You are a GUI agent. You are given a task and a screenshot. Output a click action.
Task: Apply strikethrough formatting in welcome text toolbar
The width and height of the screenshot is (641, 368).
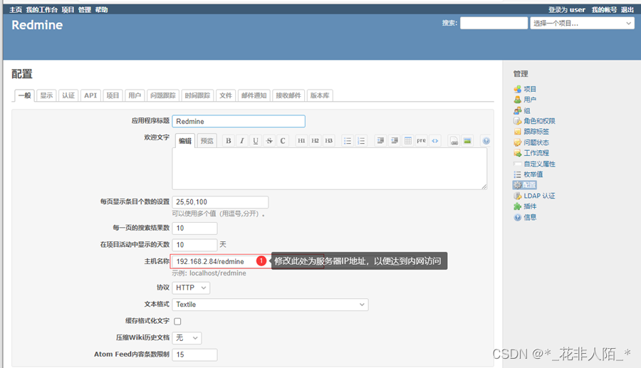point(269,140)
